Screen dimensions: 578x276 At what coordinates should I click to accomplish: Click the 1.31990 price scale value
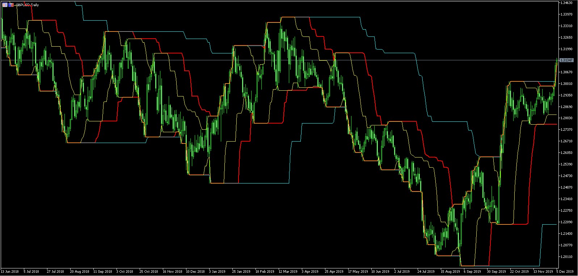(x=566, y=49)
